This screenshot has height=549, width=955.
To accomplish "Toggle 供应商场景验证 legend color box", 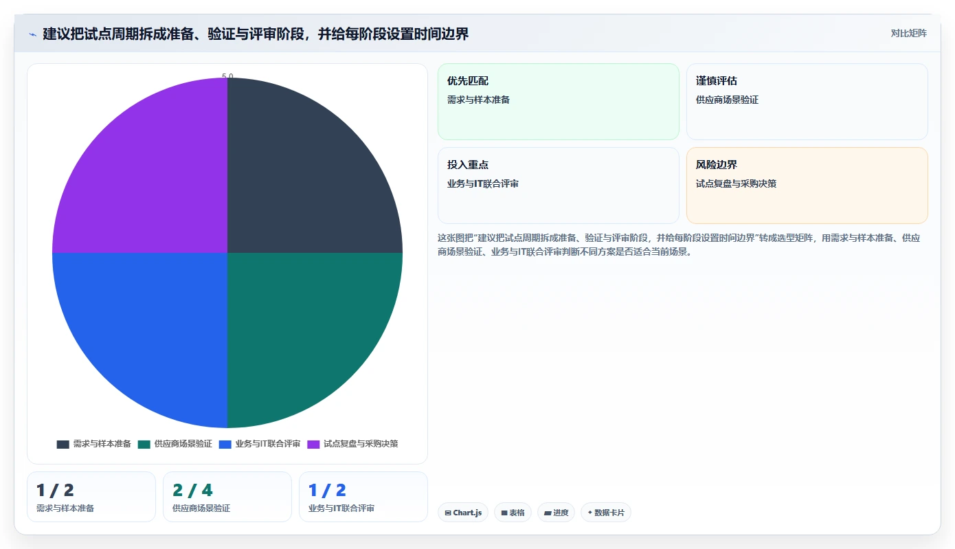I will tap(144, 444).
